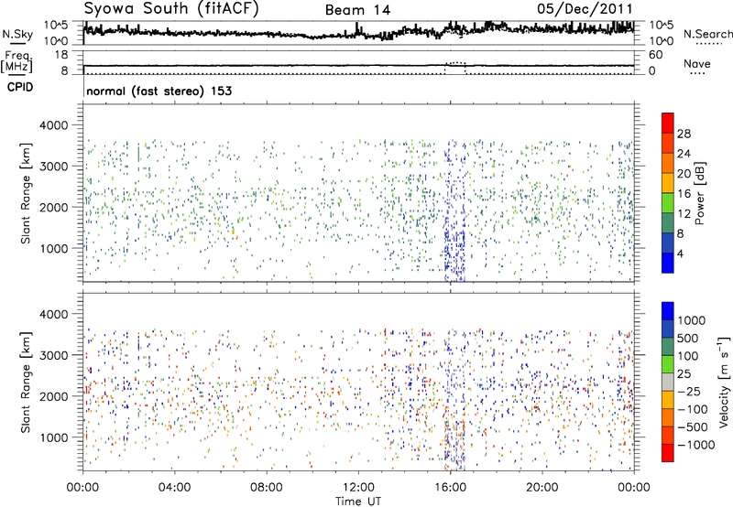Click the '20:00' time tick label
Screen dimensions: 733x507
point(542,488)
